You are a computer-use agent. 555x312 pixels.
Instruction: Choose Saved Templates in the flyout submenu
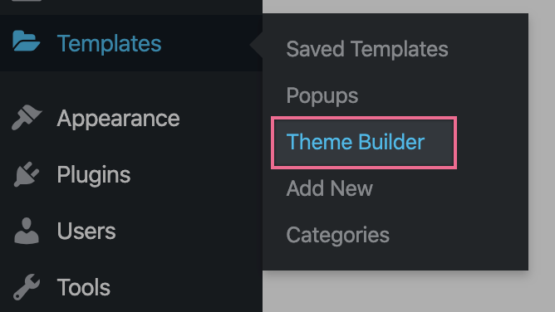pyautogui.click(x=367, y=49)
